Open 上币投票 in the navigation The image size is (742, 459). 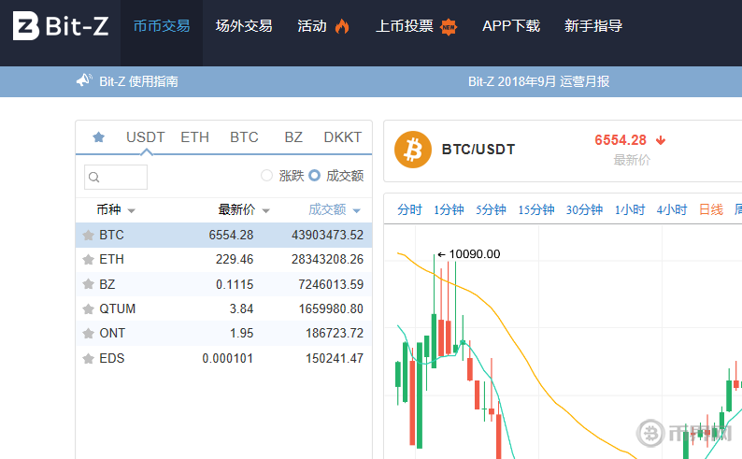404,26
